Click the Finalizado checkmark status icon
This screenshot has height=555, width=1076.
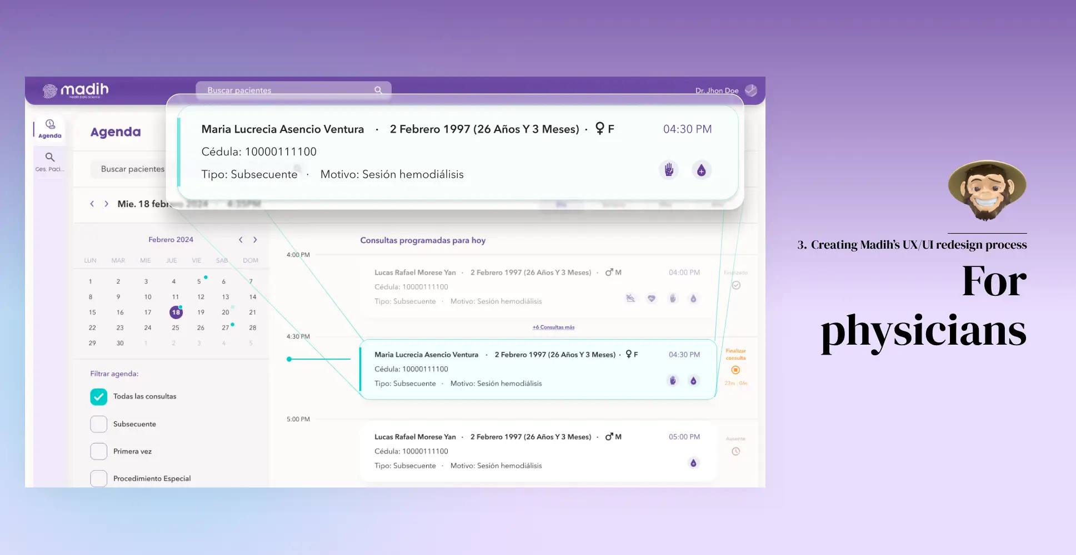[736, 285]
